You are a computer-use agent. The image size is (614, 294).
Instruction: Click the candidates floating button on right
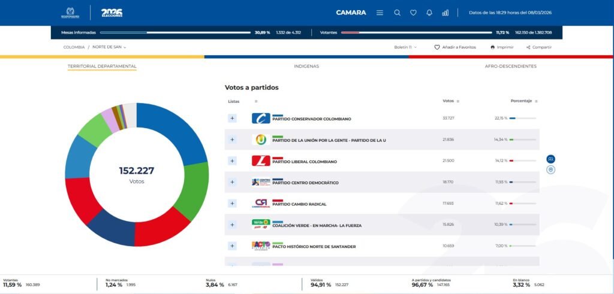(x=550, y=159)
